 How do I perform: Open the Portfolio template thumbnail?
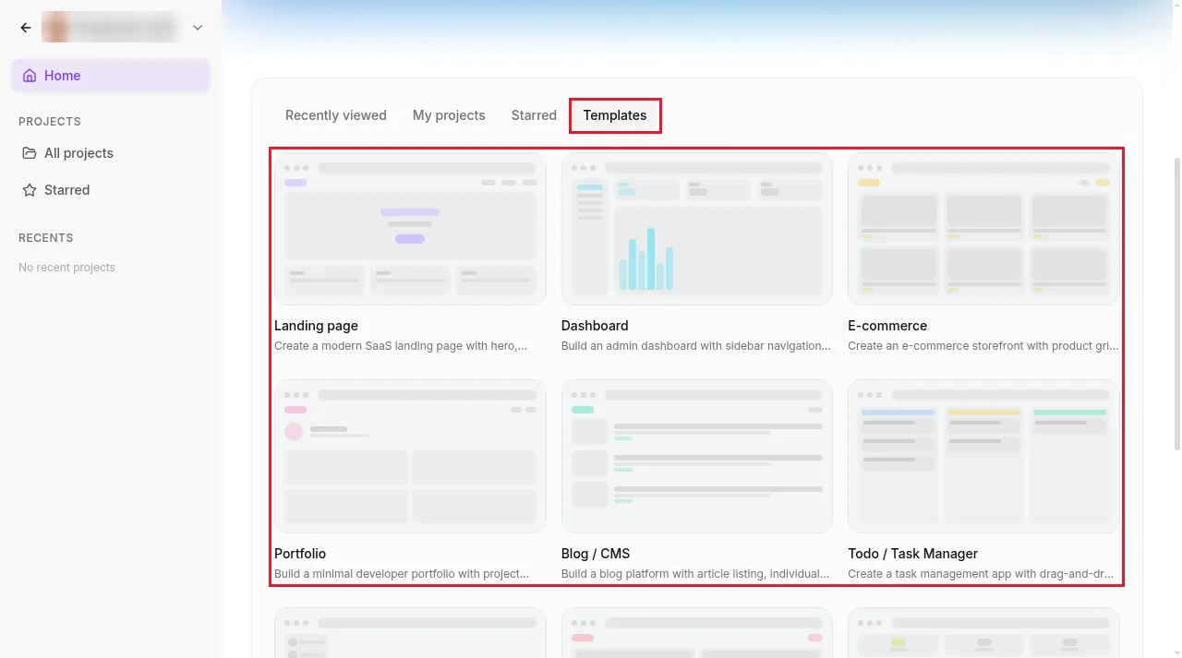410,457
